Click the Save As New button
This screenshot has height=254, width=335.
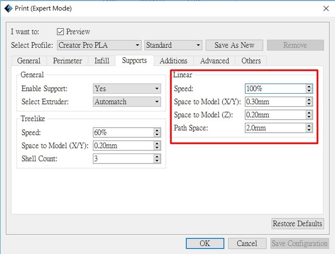coord(234,45)
